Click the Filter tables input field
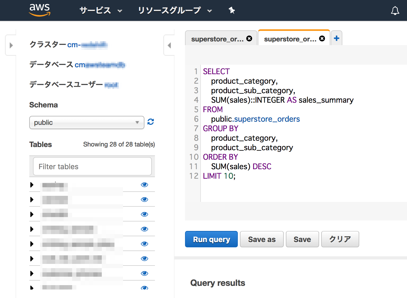Image resolution: width=407 pixels, height=298 pixels. 92,166
